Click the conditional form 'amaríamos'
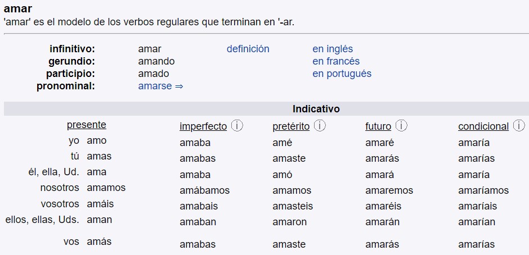This screenshot has height=255, width=529. [x=483, y=190]
